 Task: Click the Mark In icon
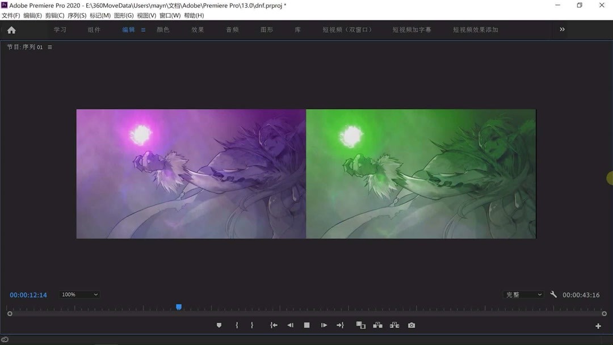237,325
